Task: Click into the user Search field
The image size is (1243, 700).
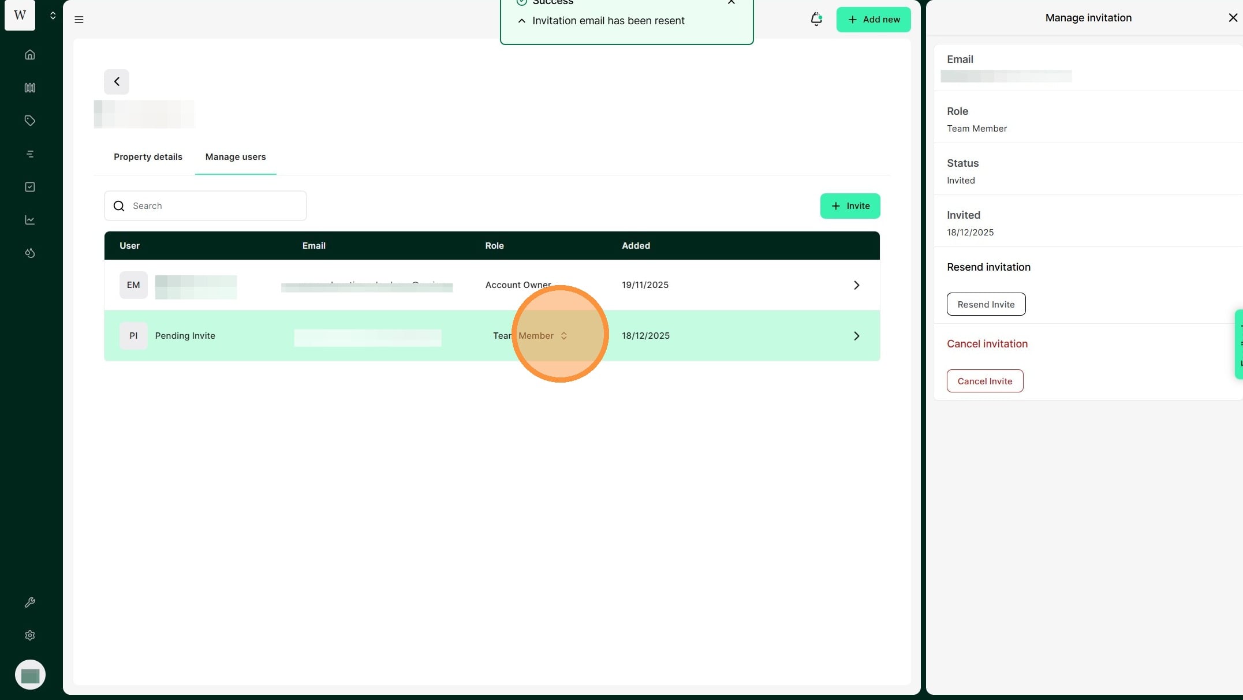Action: click(x=214, y=206)
